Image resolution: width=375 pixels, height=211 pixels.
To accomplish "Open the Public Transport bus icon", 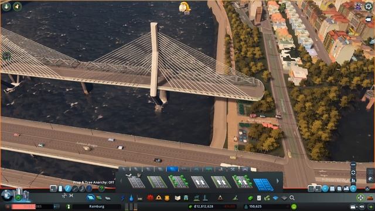I will pyautogui.click(x=186, y=198).
